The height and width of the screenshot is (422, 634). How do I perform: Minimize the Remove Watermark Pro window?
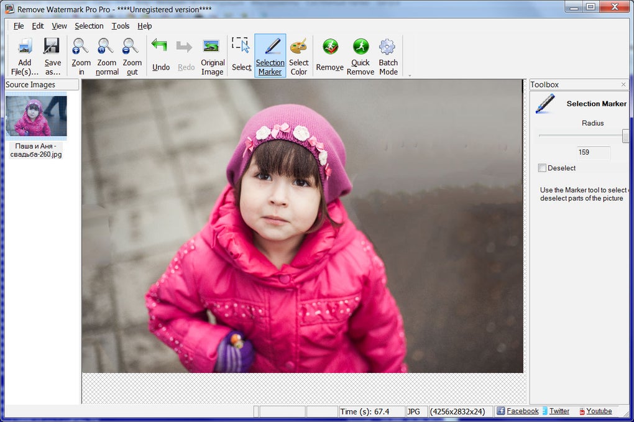point(574,7)
